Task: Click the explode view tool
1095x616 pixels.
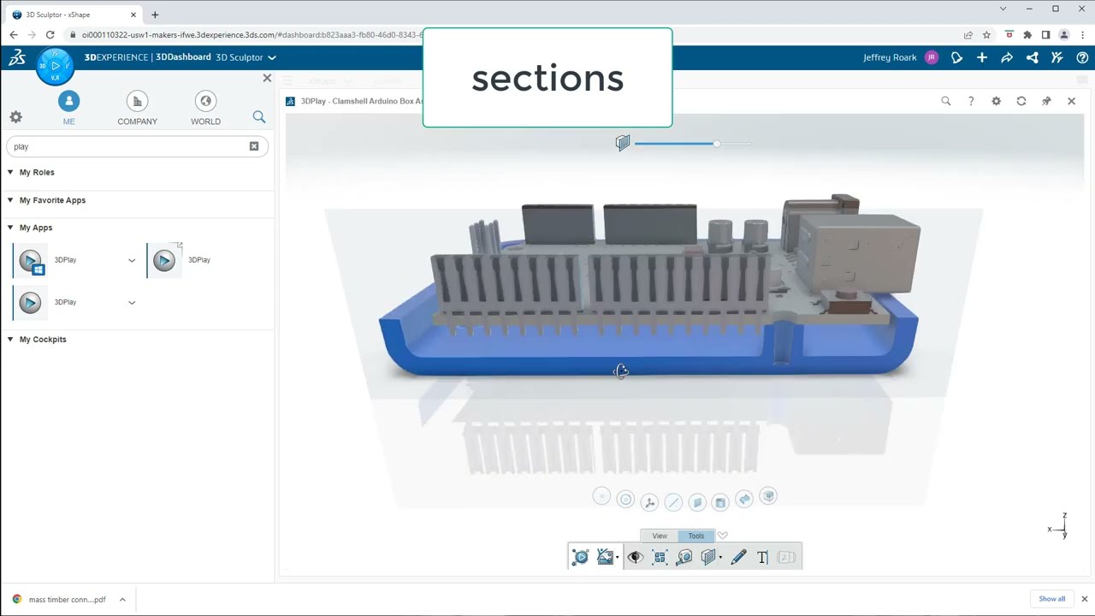Action: (x=660, y=557)
